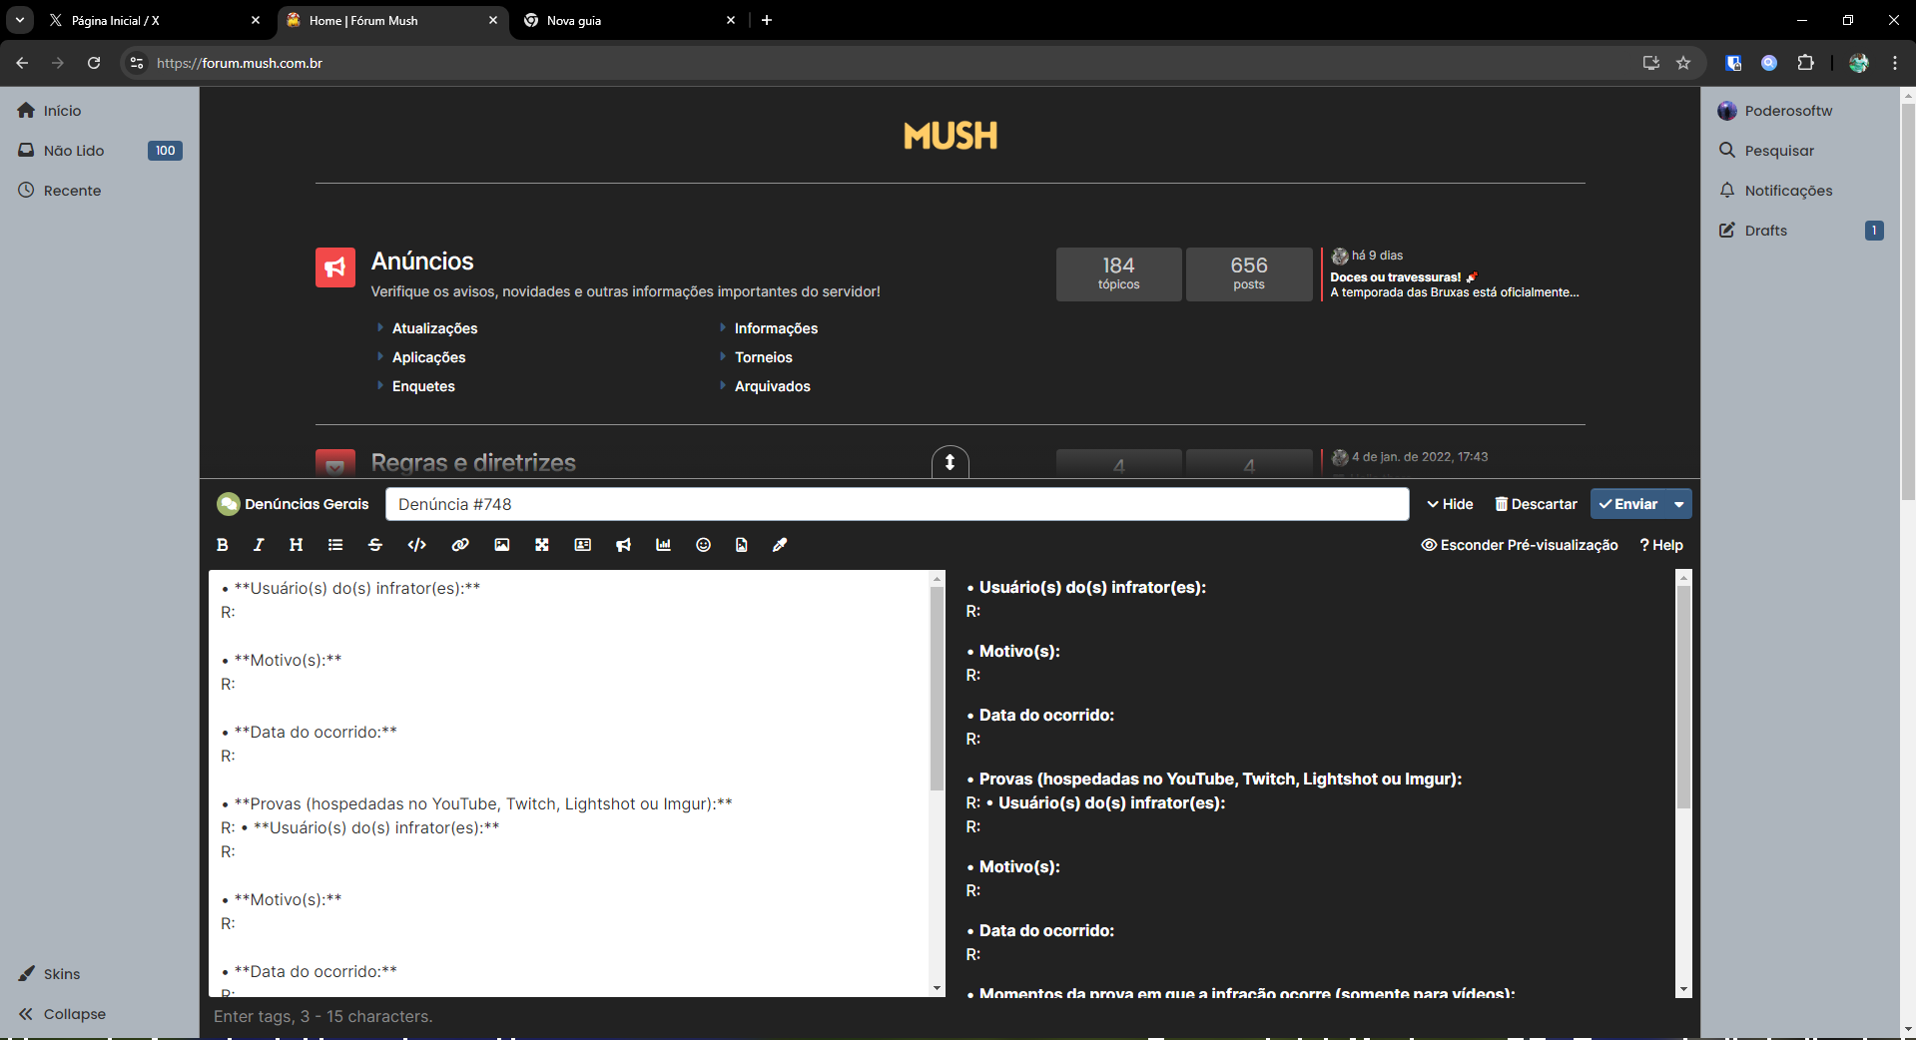The width and height of the screenshot is (1916, 1040).
Task: Open the Atualizações subcategory
Action: (x=434, y=328)
